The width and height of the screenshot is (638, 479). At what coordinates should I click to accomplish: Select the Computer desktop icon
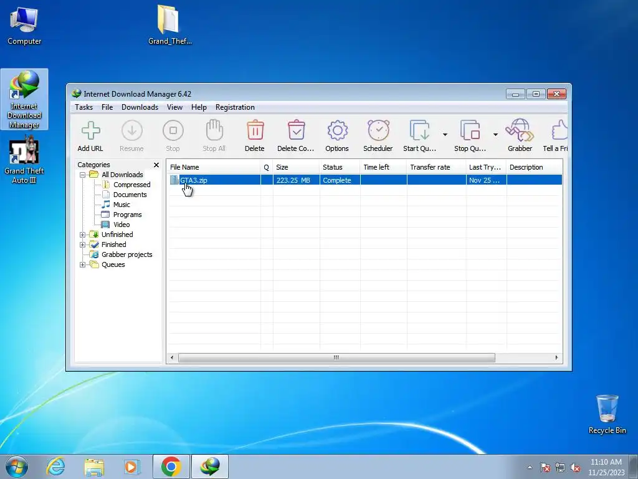click(x=24, y=26)
